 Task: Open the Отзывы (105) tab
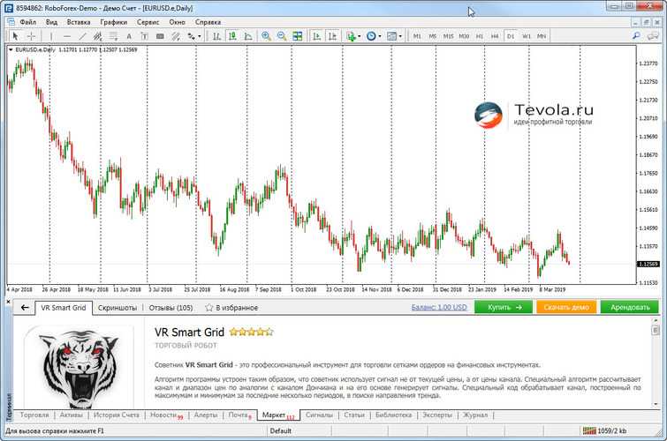tap(171, 308)
